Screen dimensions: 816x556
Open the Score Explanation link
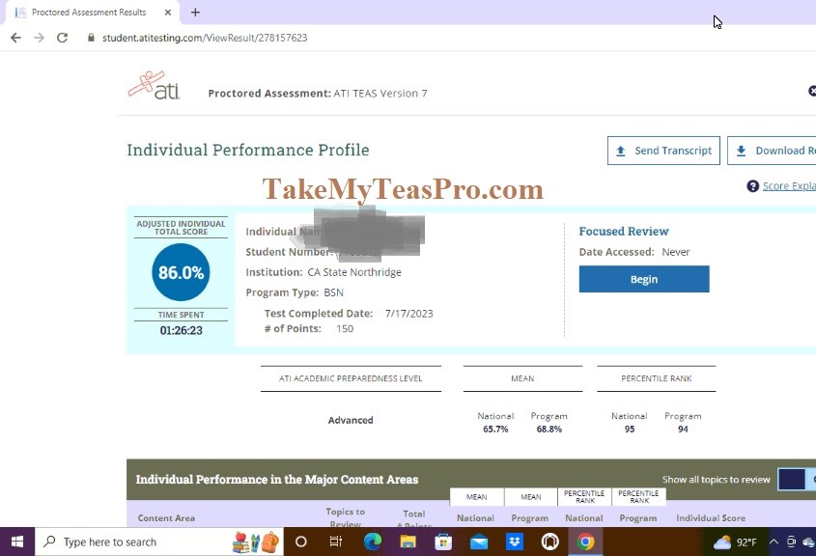789,185
